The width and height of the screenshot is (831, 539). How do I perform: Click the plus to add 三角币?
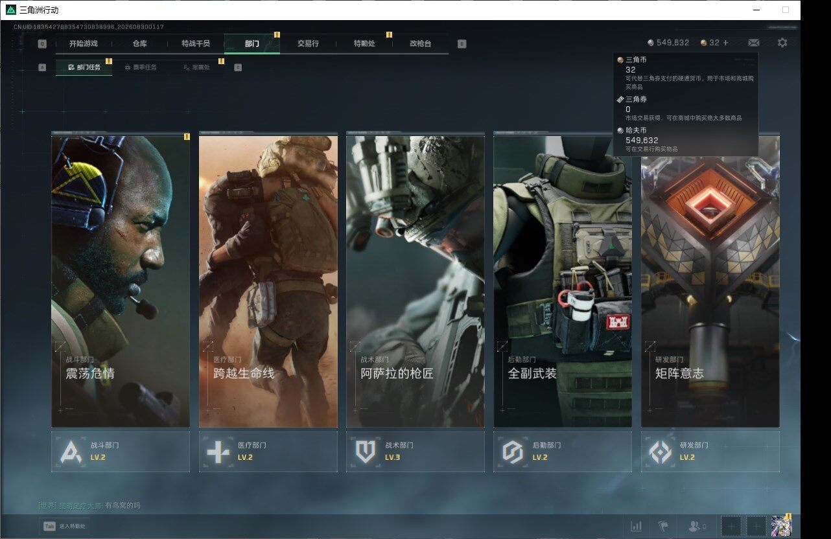(725, 43)
